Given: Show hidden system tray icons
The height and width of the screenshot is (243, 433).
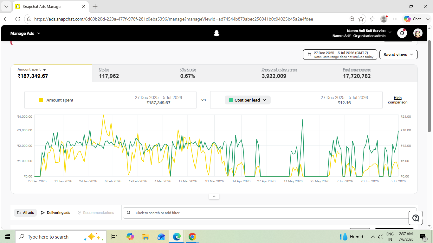Looking at the screenshot, I should tap(373, 237).
